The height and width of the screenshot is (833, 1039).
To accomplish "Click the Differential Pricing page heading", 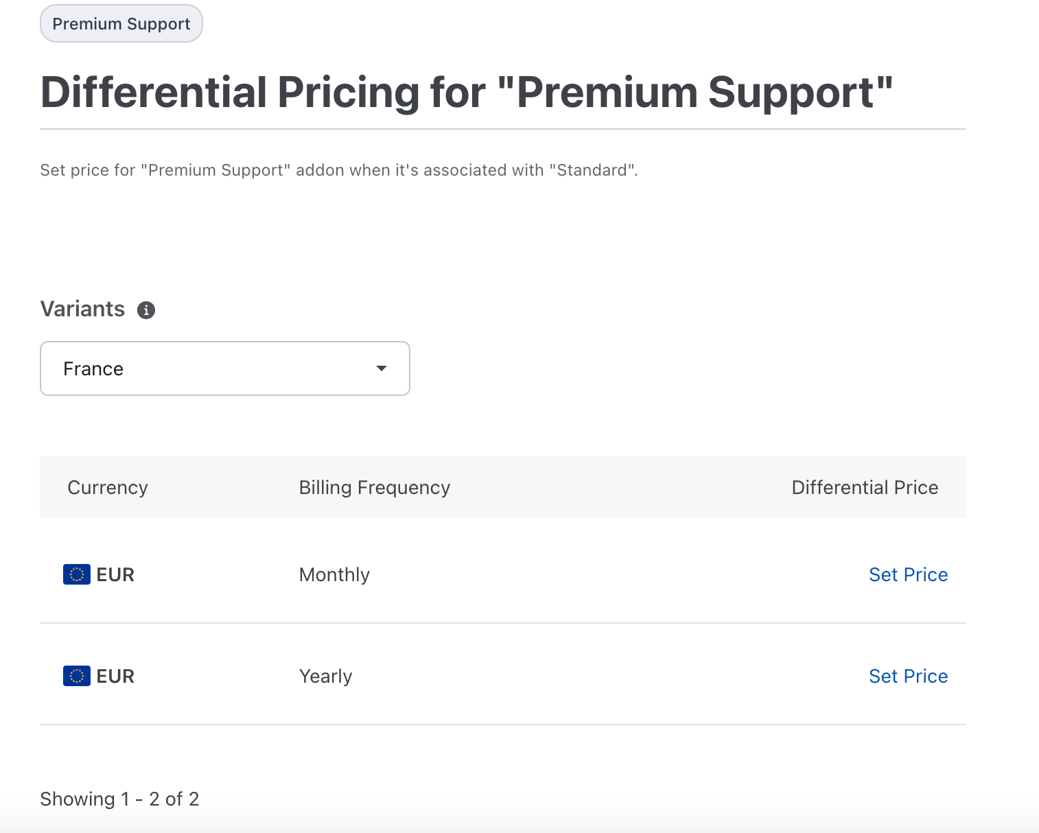I will tap(467, 92).
